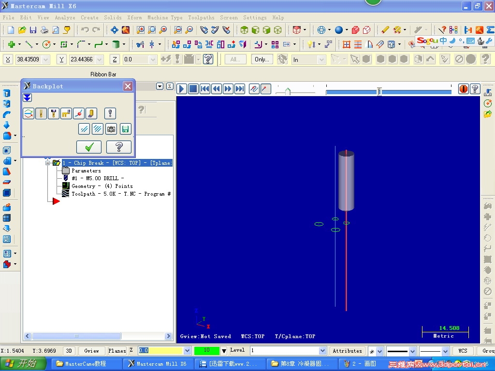Step forward in backplot

tap(228, 89)
